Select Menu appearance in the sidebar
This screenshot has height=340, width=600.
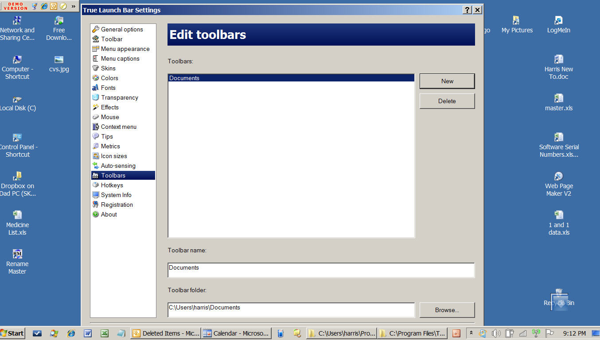click(125, 49)
